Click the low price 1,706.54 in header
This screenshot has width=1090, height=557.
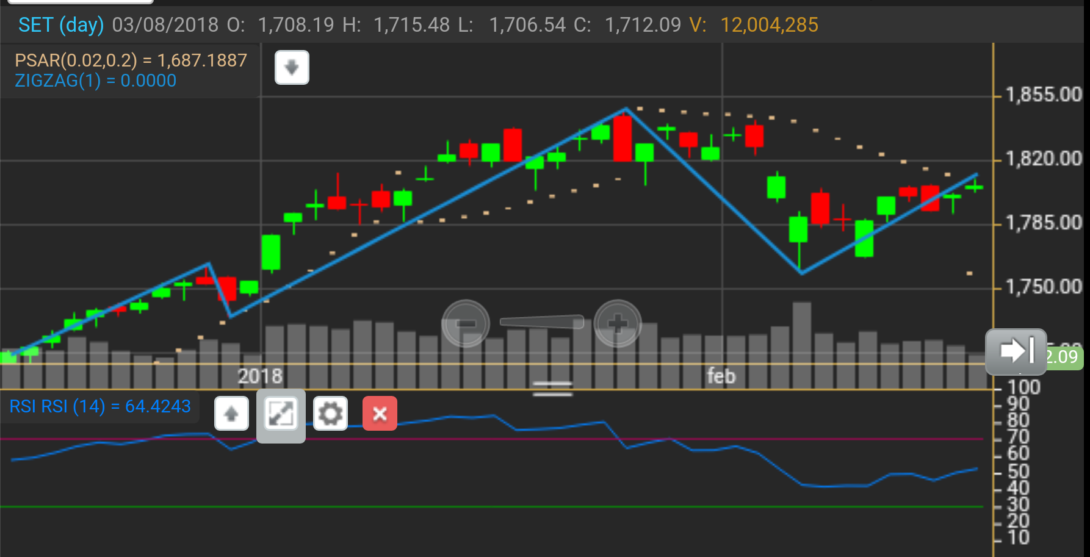click(527, 25)
